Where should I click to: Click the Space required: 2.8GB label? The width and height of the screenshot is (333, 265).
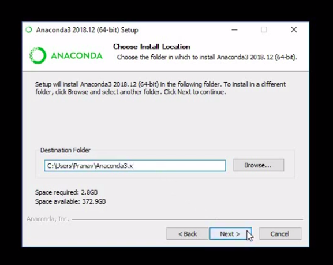tap(66, 192)
